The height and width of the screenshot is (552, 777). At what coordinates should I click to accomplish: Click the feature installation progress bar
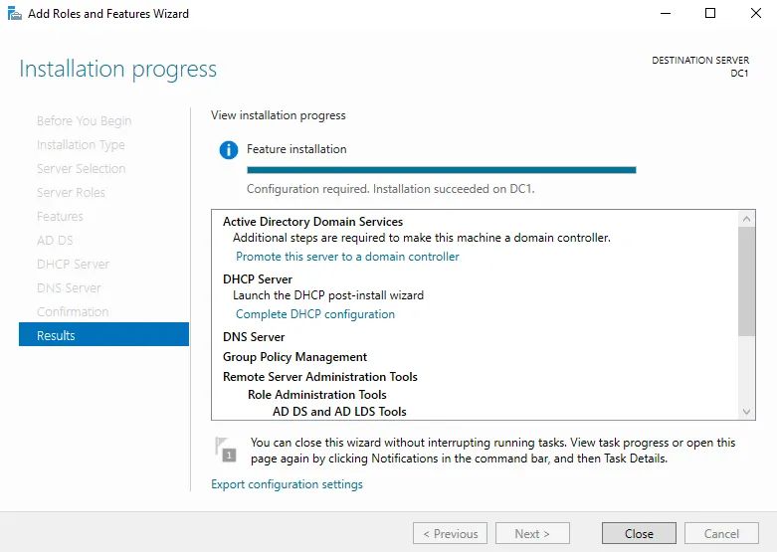pyautogui.click(x=441, y=170)
